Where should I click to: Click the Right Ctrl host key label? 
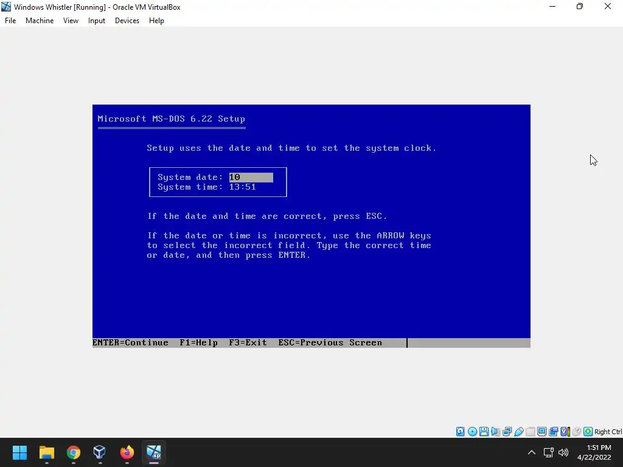click(x=608, y=432)
